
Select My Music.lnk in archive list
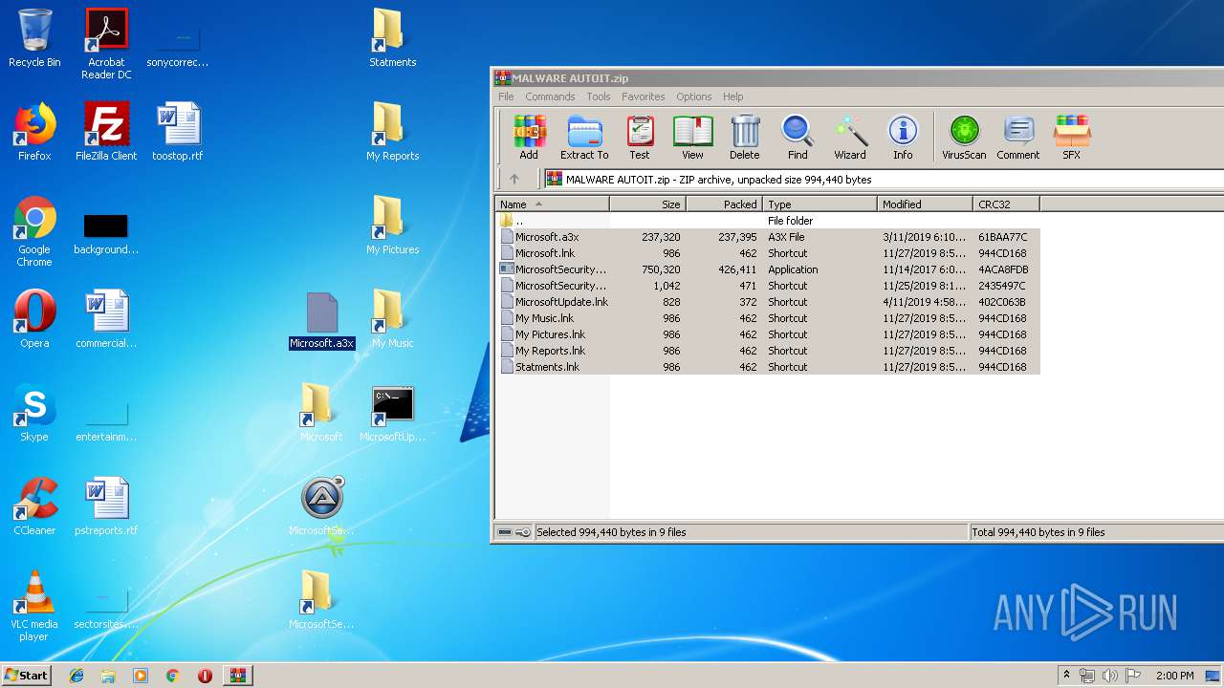768,318
